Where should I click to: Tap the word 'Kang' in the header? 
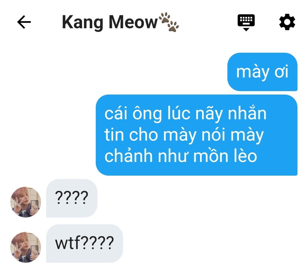82,23
